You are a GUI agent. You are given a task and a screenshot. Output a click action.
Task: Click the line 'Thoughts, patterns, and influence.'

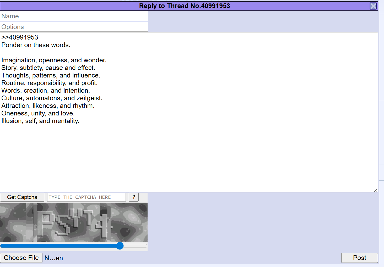point(51,75)
